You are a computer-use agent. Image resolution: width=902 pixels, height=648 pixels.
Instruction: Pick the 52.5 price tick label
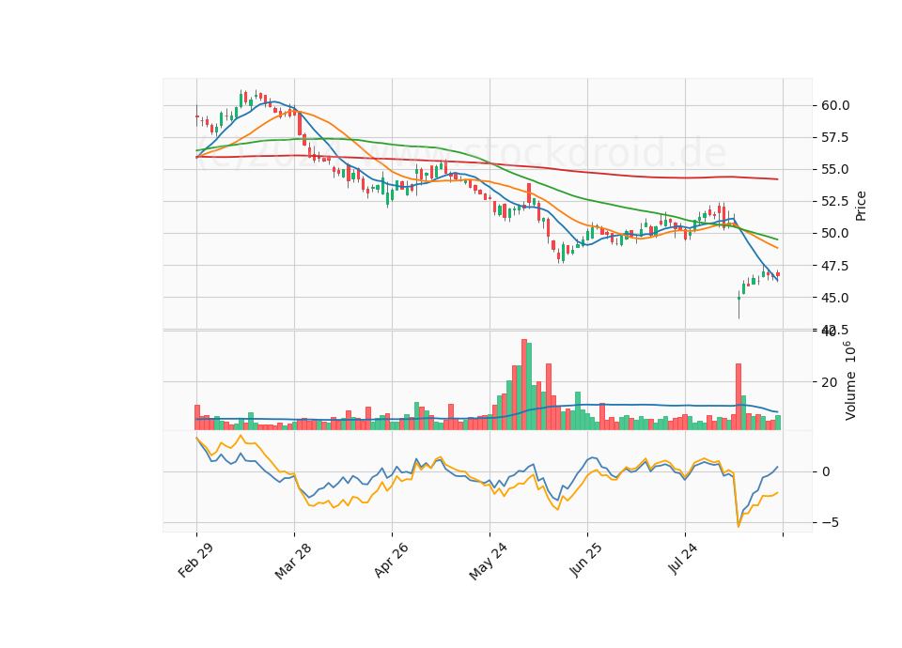[835, 201]
